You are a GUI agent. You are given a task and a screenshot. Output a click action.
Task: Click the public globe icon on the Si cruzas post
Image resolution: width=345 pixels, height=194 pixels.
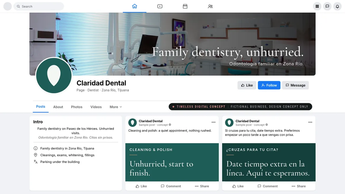(267, 125)
